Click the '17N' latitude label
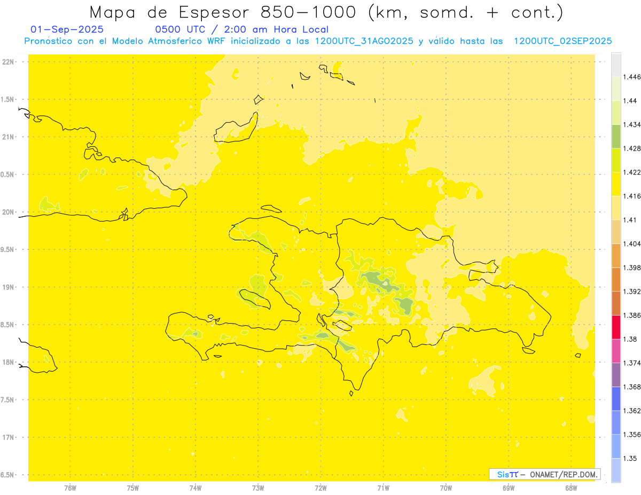Viewport: 641px width, 495px height. click(8, 437)
